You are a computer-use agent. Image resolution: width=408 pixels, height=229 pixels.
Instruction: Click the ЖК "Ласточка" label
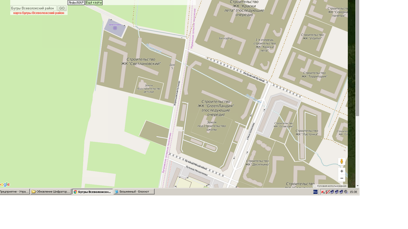pos(307,133)
